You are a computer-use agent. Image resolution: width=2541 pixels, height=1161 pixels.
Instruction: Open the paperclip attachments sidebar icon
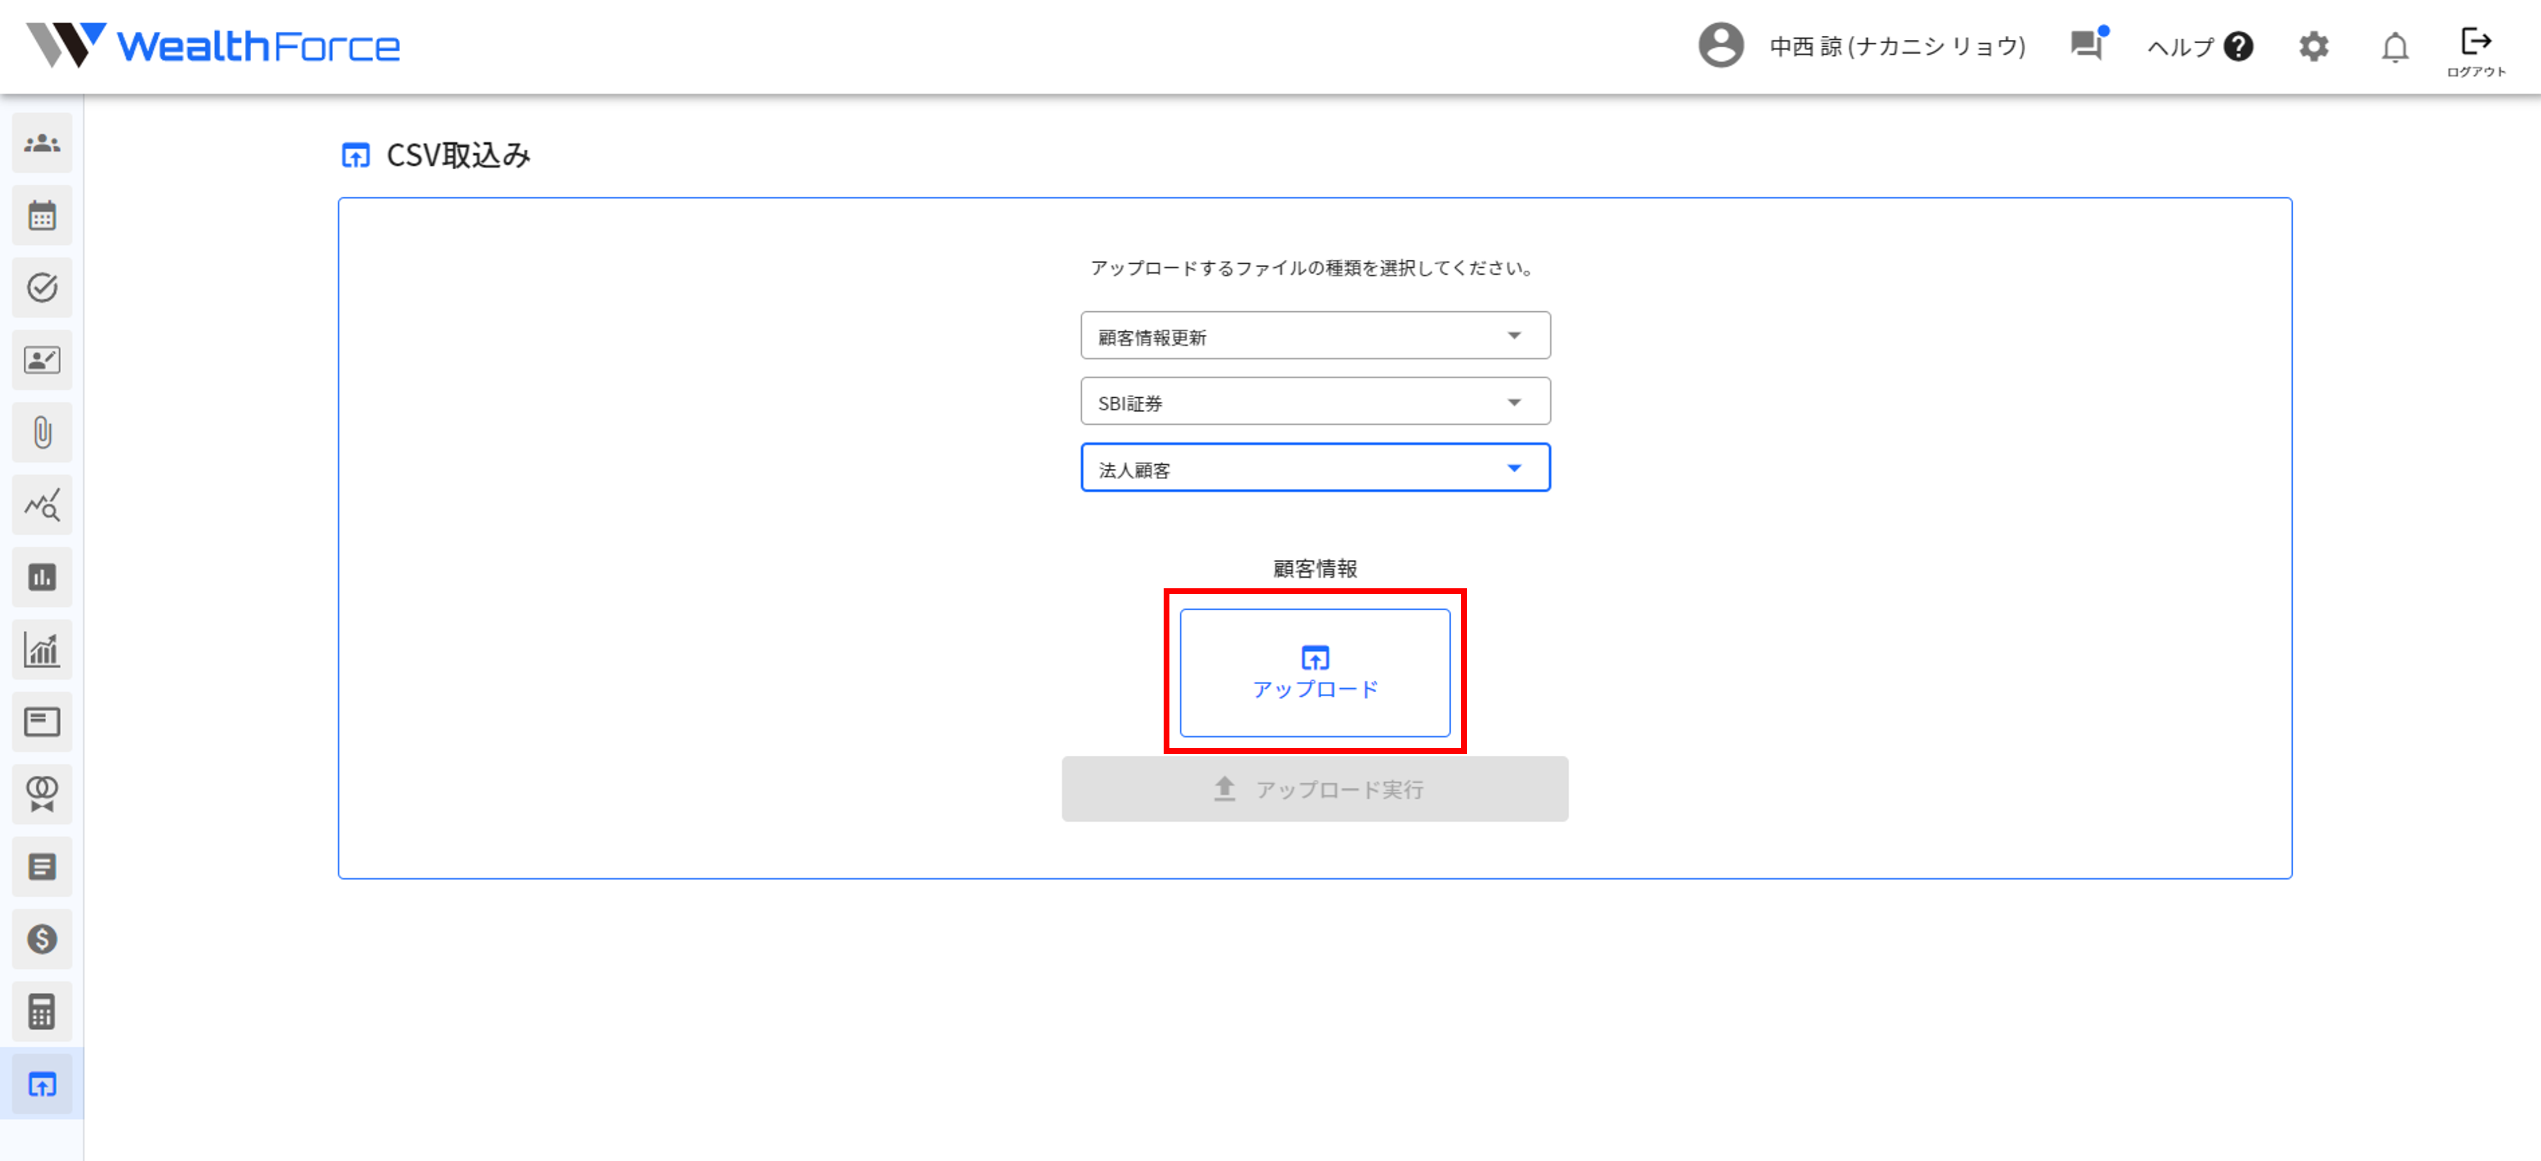point(42,432)
